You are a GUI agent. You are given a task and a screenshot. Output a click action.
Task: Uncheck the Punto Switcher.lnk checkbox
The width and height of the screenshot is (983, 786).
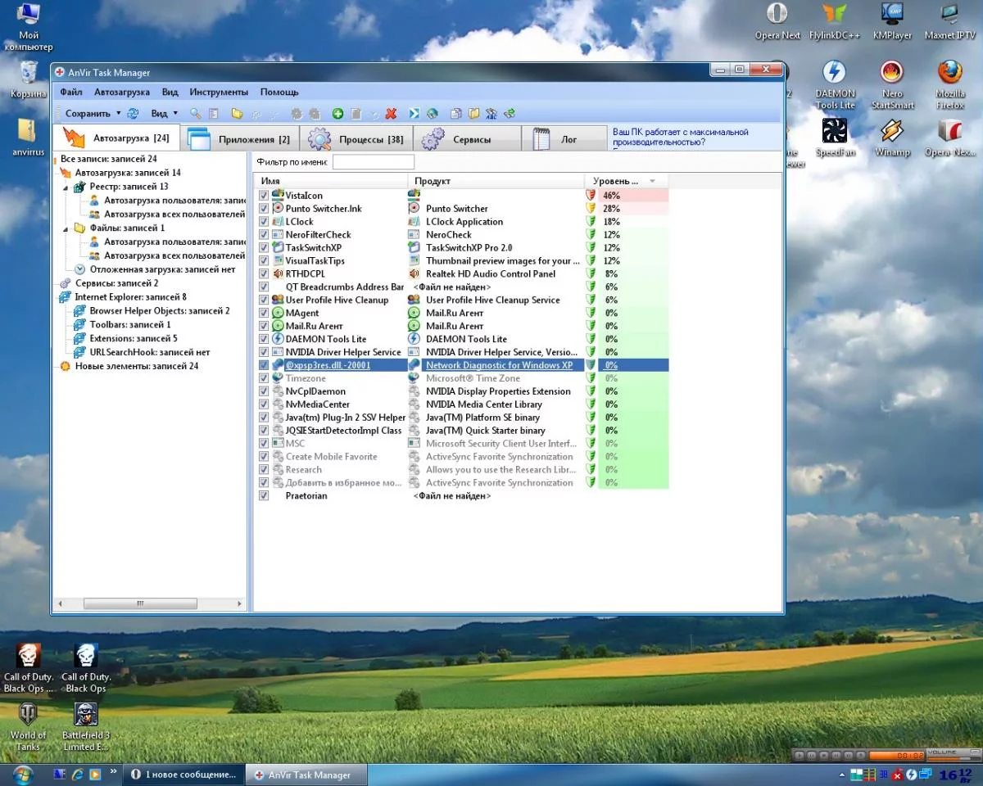tap(264, 209)
